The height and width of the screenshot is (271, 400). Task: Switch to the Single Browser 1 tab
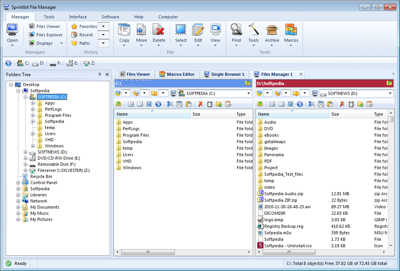pos(224,74)
